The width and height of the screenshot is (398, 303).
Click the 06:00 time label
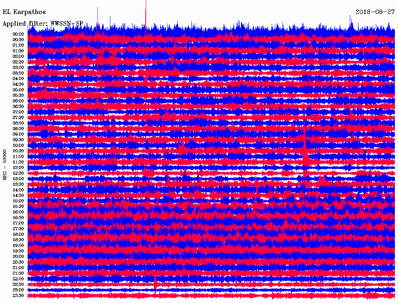(x=18, y=101)
